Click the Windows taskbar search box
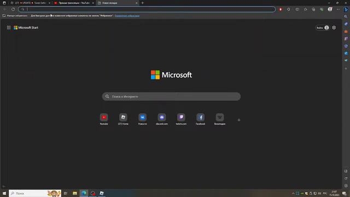350x197 pixels. 35,193
